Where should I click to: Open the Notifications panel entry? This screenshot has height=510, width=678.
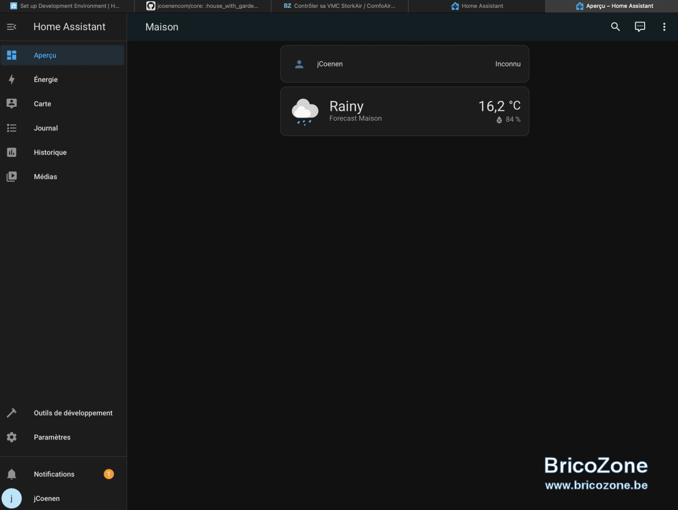pos(62,474)
